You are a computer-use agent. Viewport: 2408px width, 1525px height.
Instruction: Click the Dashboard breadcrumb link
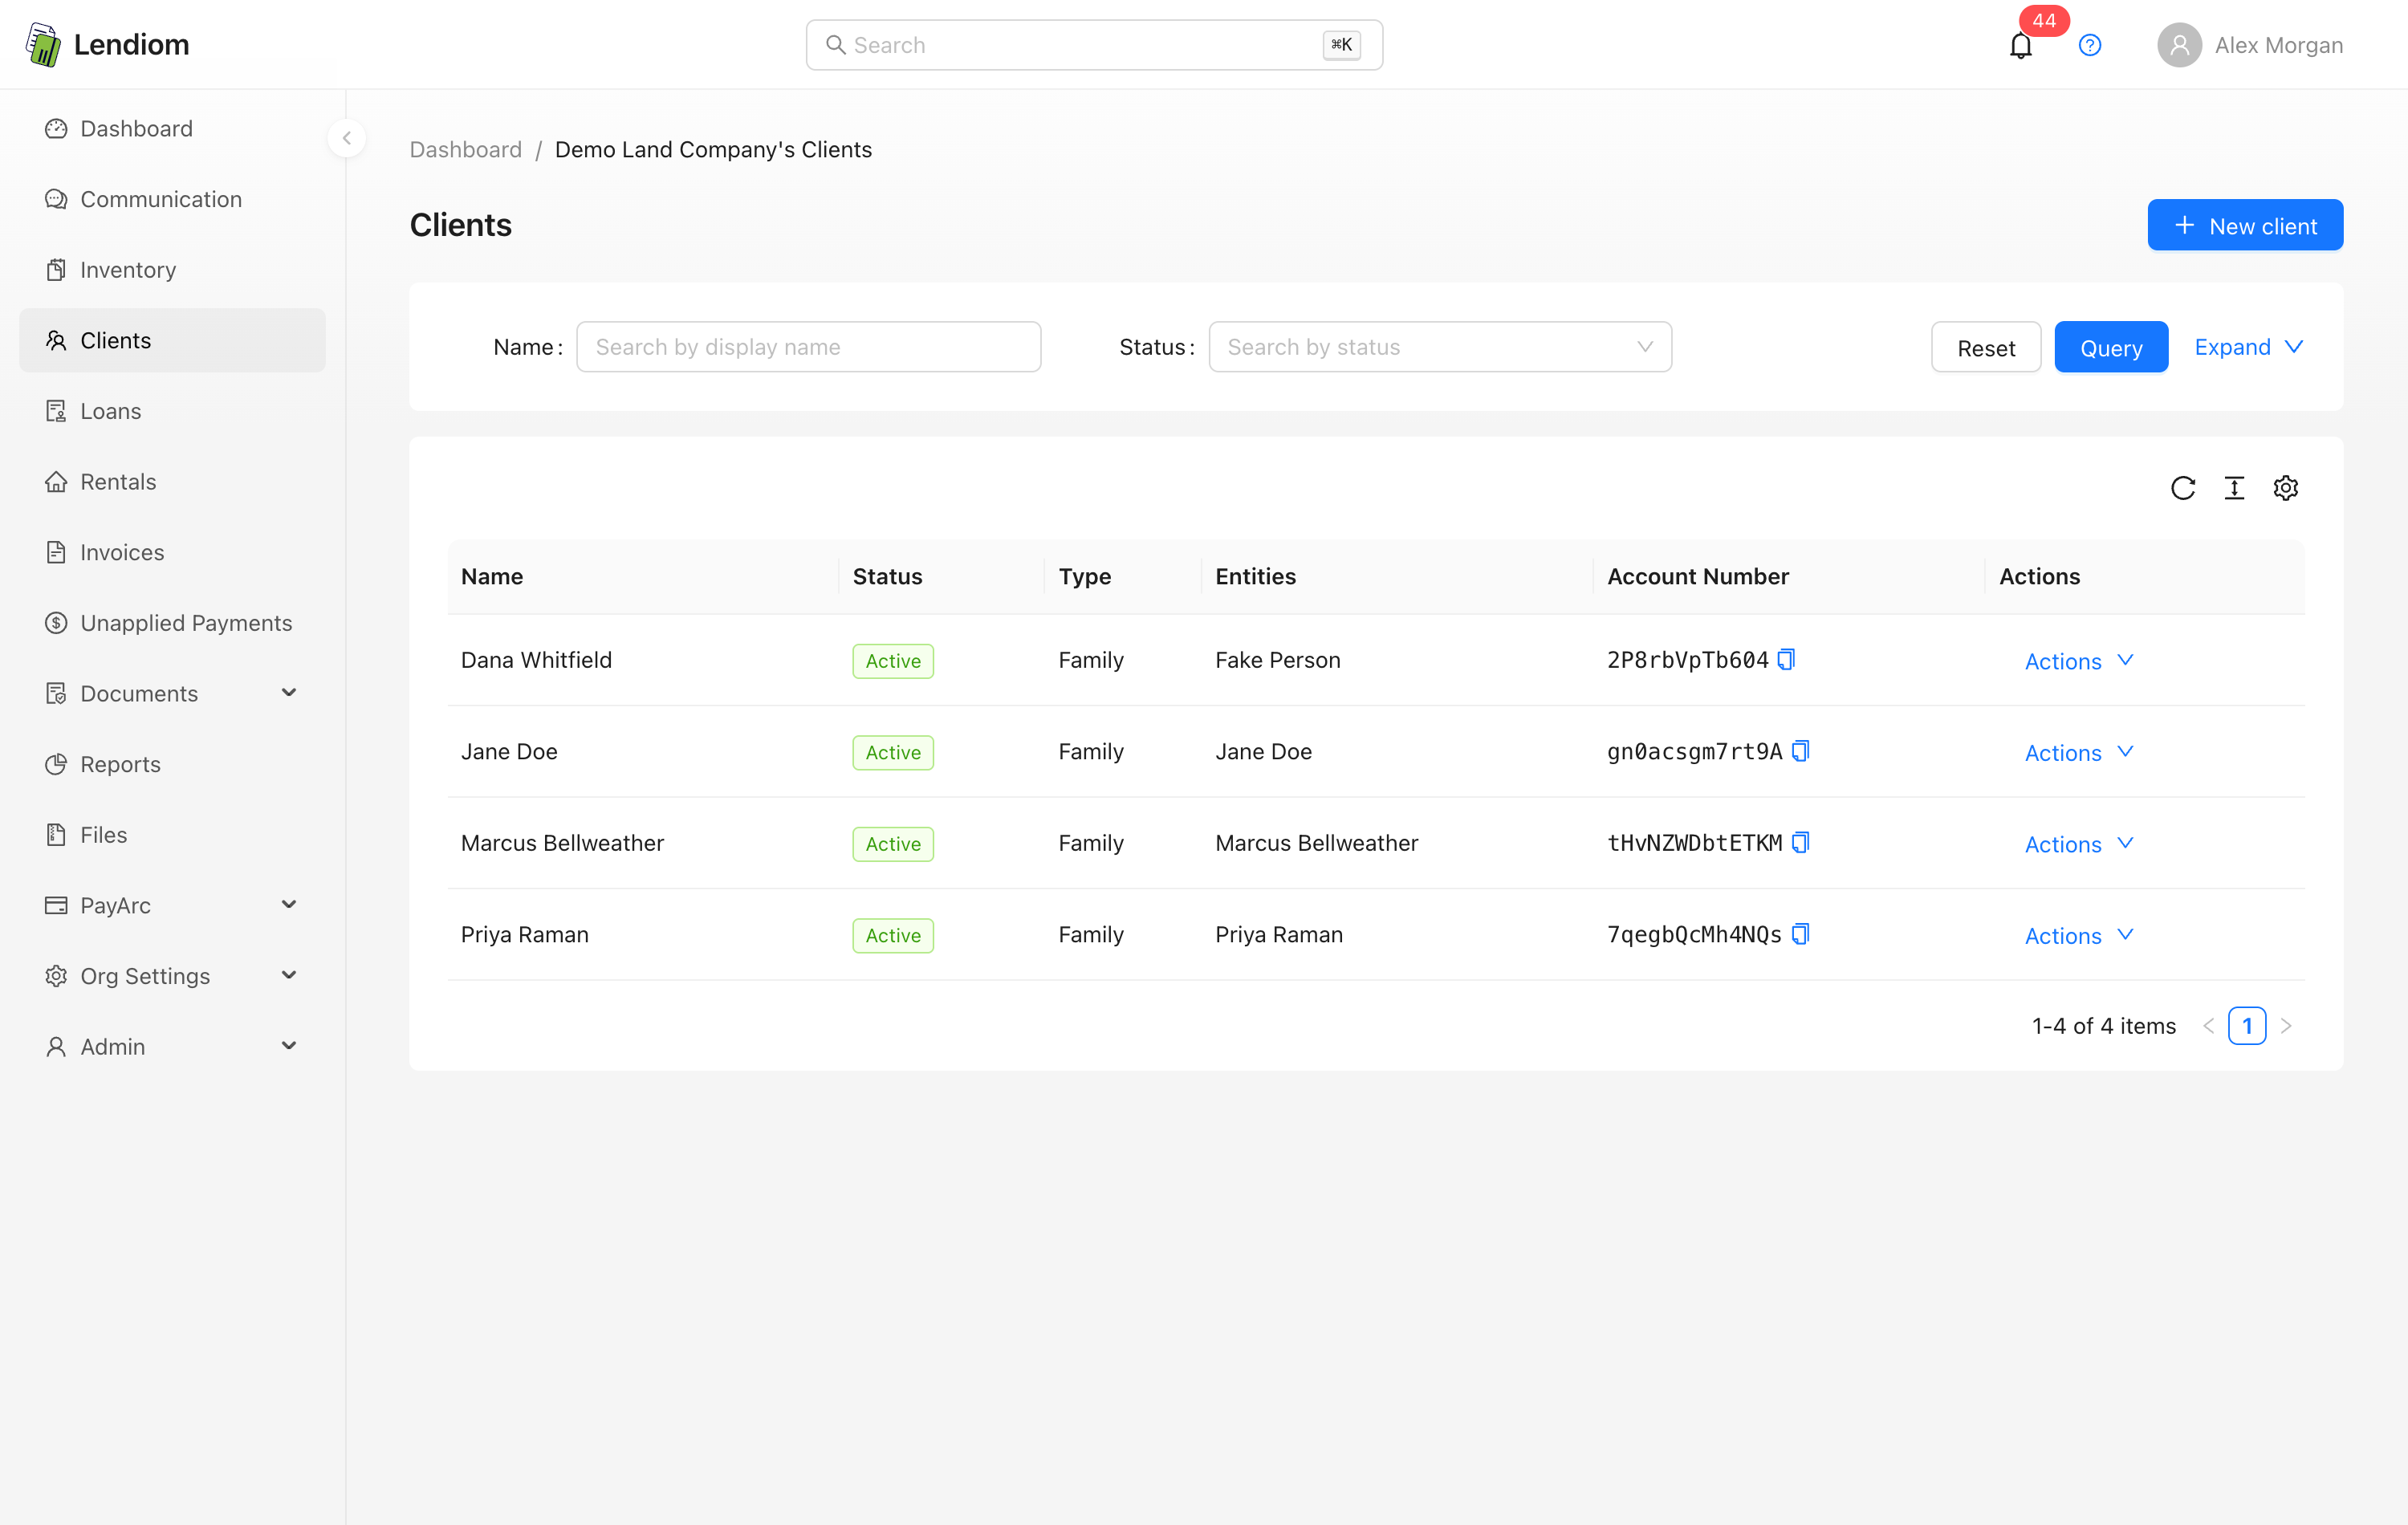466,149
